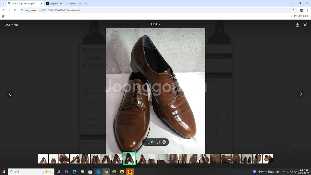
Task: Click the tray icon right of the volume icon
Action: [x=295, y=172]
